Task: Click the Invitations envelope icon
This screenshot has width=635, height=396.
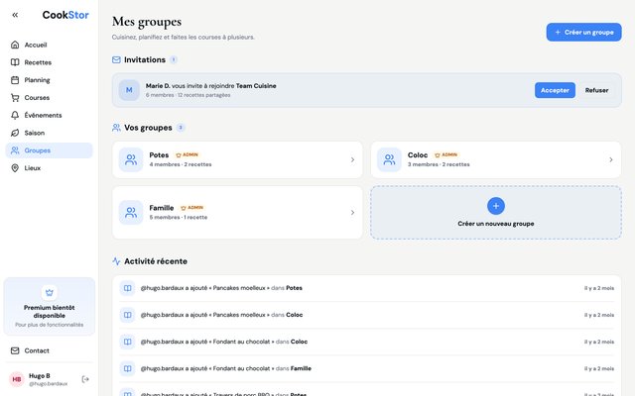Action: point(116,59)
